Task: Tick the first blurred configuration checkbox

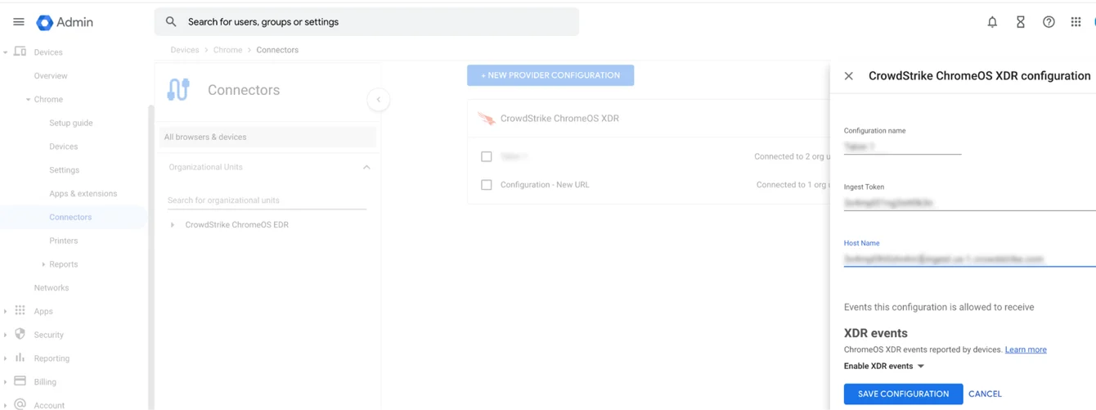Action: coord(487,156)
